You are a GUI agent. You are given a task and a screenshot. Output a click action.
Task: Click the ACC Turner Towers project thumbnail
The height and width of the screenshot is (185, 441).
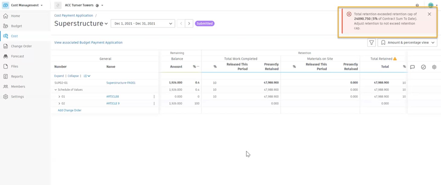[x=58, y=5]
